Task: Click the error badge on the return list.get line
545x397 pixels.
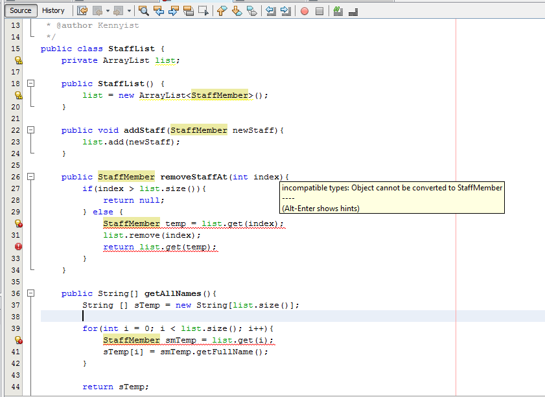Action: pyautogui.click(x=17, y=247)
